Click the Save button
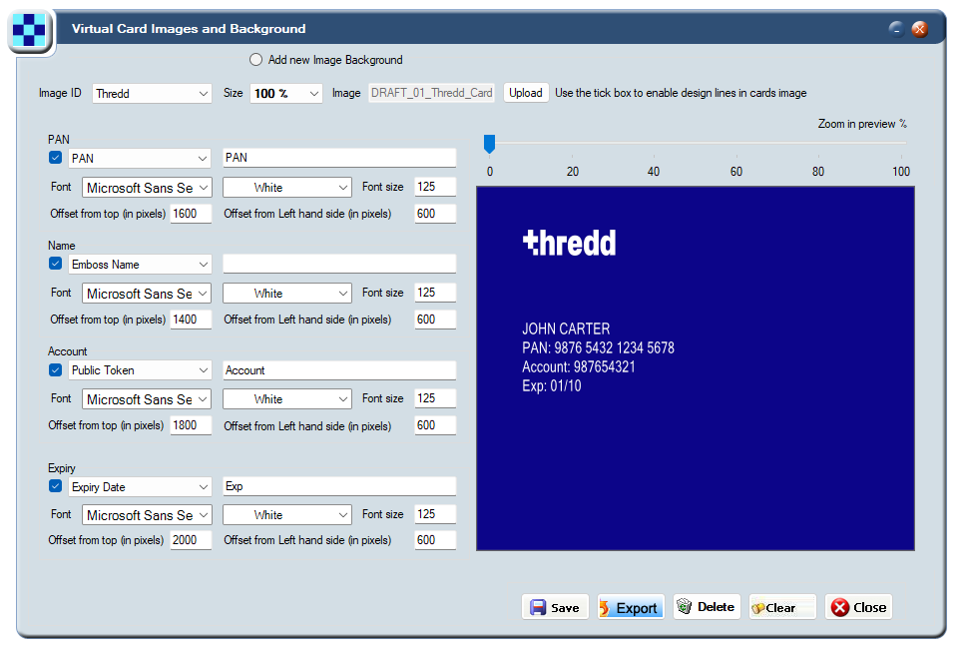965x650 pixels. pos(555,607)
